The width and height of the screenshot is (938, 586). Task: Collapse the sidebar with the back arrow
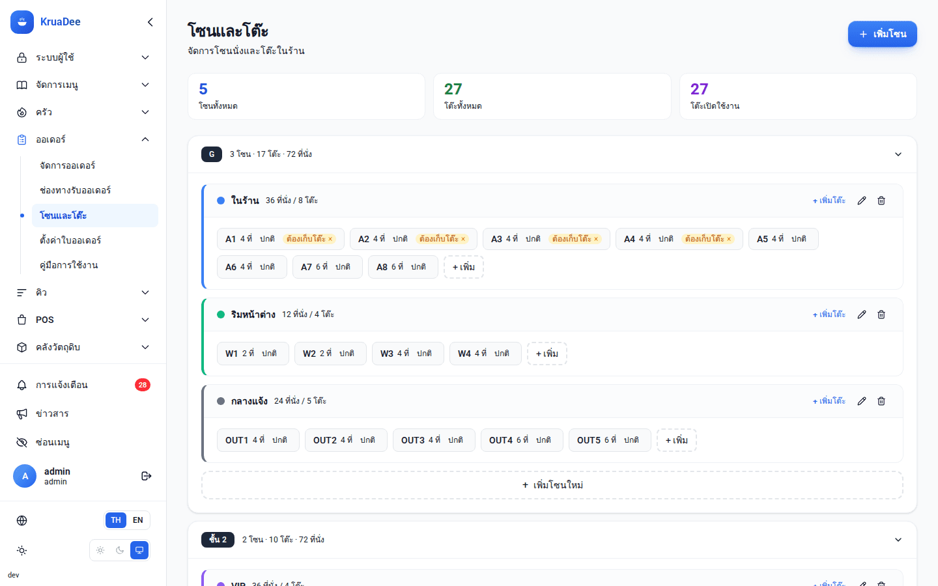pos(150,22)
